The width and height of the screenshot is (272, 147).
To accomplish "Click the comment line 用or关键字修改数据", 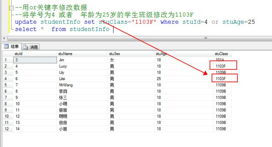I will (x=51, y=7).
